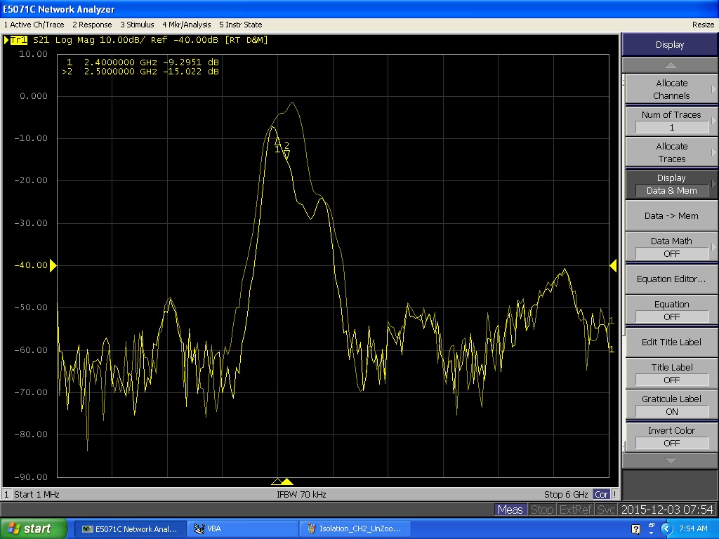Click marker 2 on the trace
This screenshot has height=539, width=719.
(286, 150)
